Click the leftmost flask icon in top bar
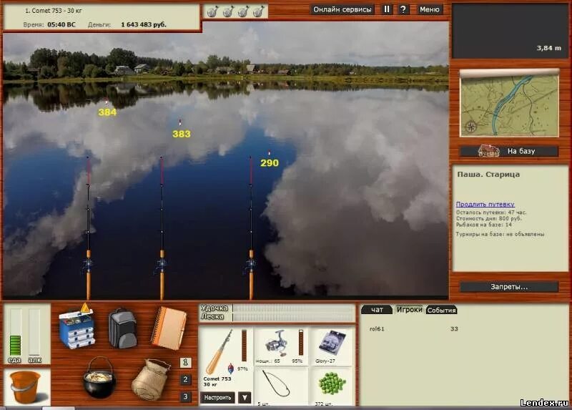572x410 pixels. tap(212, 11)
